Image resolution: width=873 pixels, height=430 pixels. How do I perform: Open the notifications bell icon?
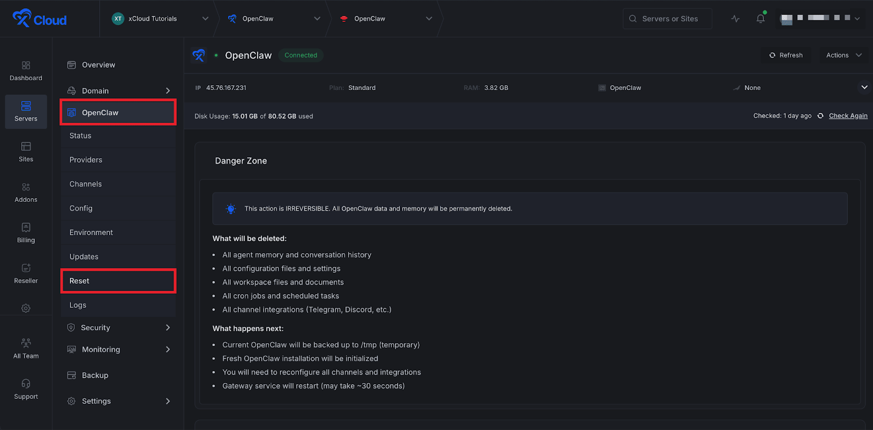(760, 19)
